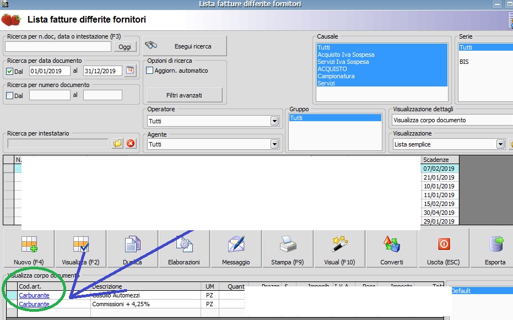Expand the Agente dropdown
The image size is (513, 320).
click(274, 144)
